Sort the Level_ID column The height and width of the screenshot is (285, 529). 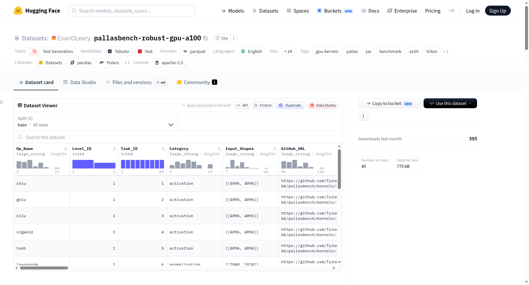tap(114, 149)
